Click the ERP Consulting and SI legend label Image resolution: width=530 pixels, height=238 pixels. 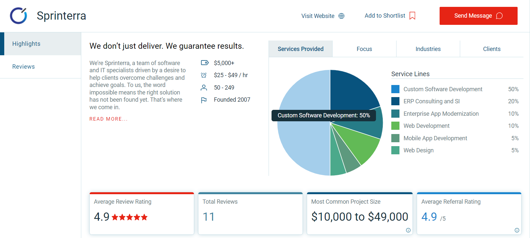[x=431, y=101]
